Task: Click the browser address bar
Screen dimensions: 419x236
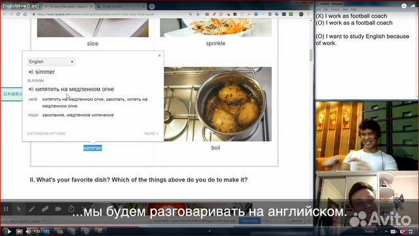Action: pos(109,14)
